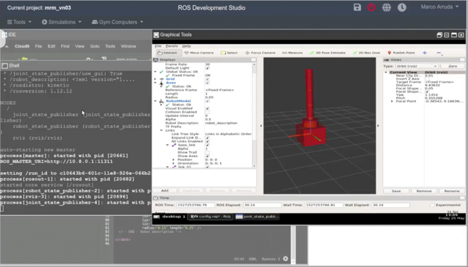This screenshot has height=267, width=468.
Task: Expand the Grid display tree node
Action: pos(155,79)
